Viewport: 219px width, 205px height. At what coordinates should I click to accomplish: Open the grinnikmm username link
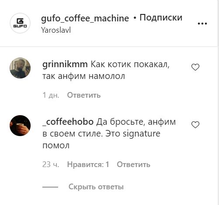pos(65,65)
